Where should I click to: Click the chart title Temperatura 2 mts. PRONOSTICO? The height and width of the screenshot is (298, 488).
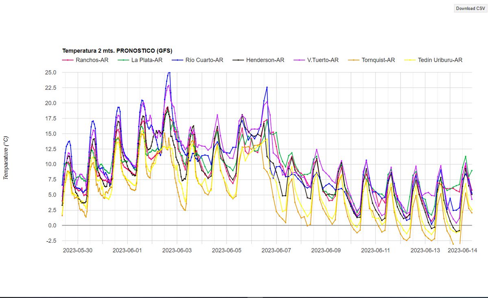coord(116,51)
